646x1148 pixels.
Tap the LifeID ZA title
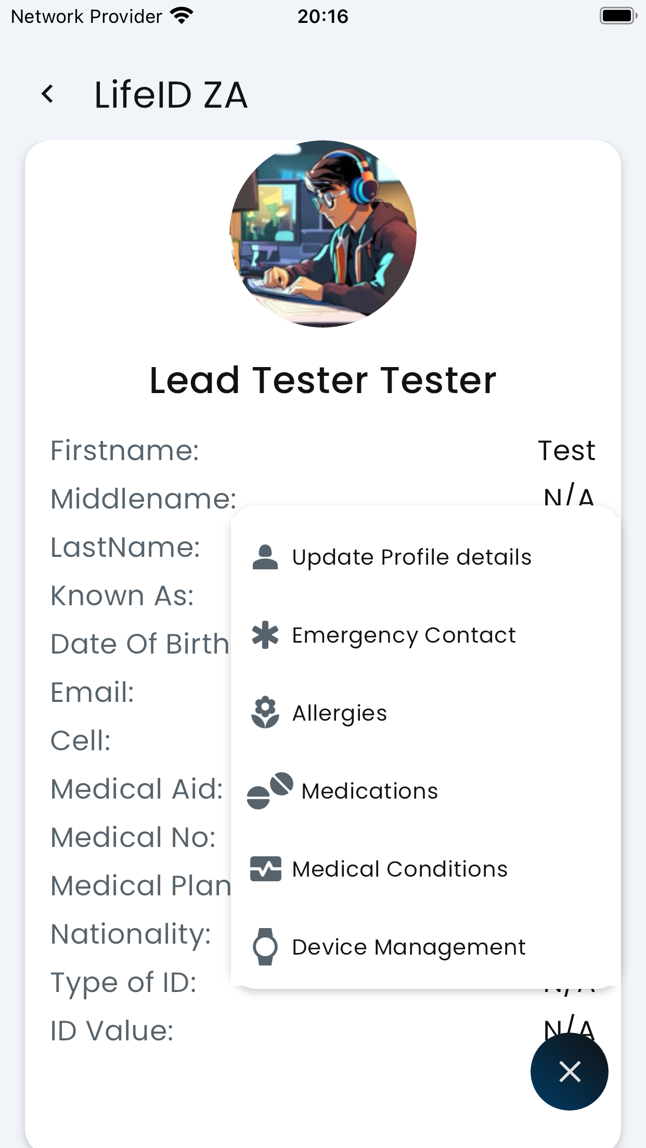pos(171,95)
